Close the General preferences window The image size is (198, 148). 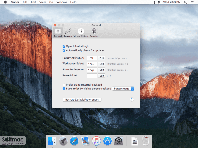tap(55, 25)
